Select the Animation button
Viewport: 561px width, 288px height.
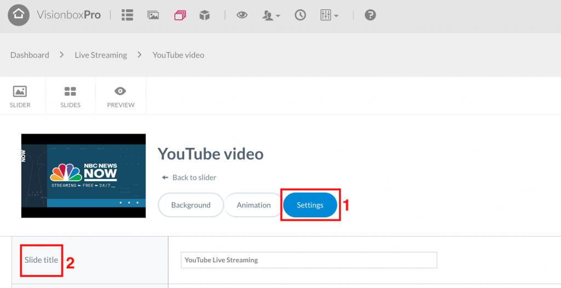(254, 205)
